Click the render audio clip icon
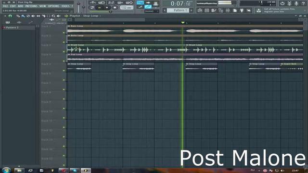 (x=289, y=3)
